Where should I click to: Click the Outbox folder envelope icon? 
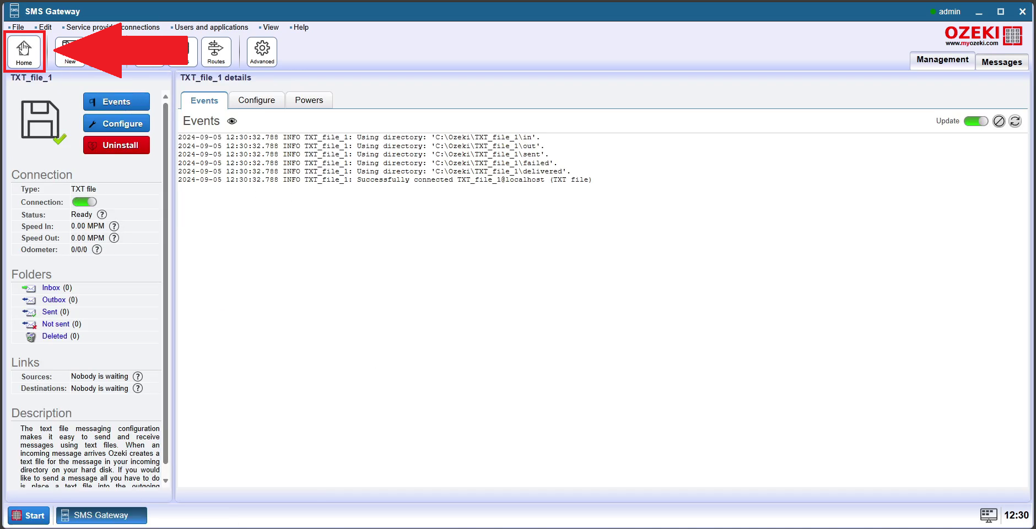(x=29, y=300)
